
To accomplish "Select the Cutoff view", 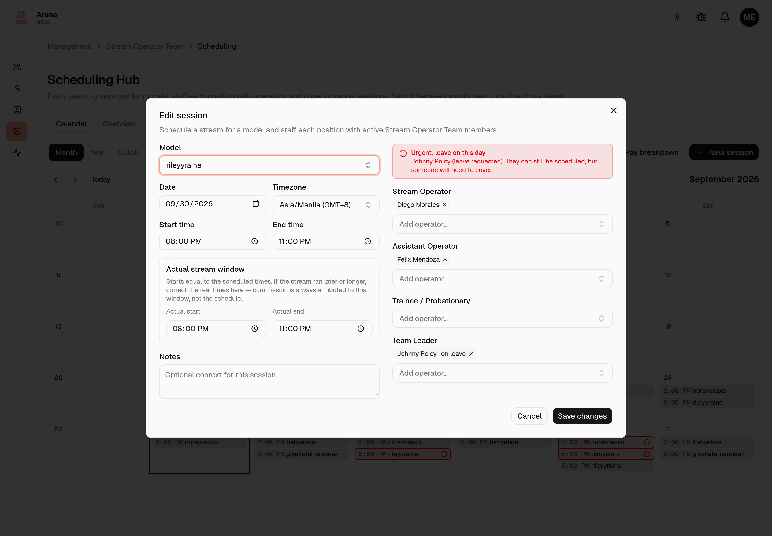I will (x=128, y=152).
